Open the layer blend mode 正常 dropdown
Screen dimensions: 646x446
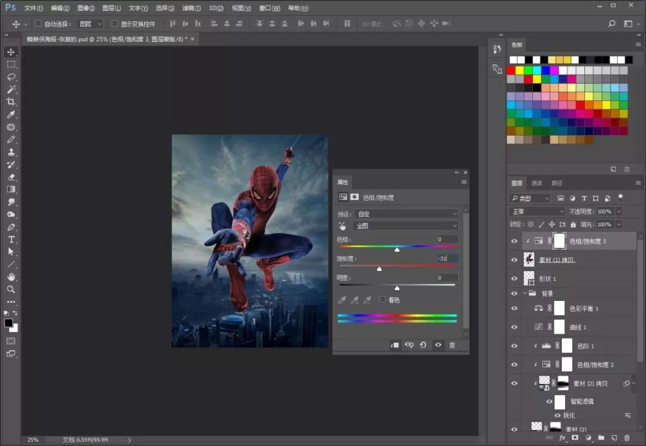pyautogui.click(x=537, y=211)
